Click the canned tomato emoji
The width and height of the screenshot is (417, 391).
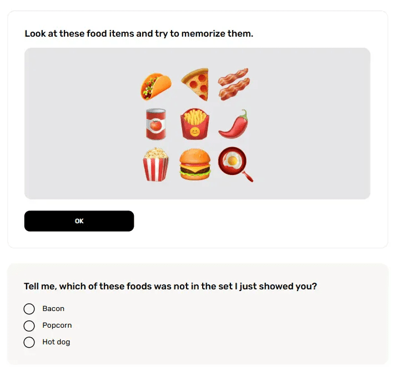[156, 124]
